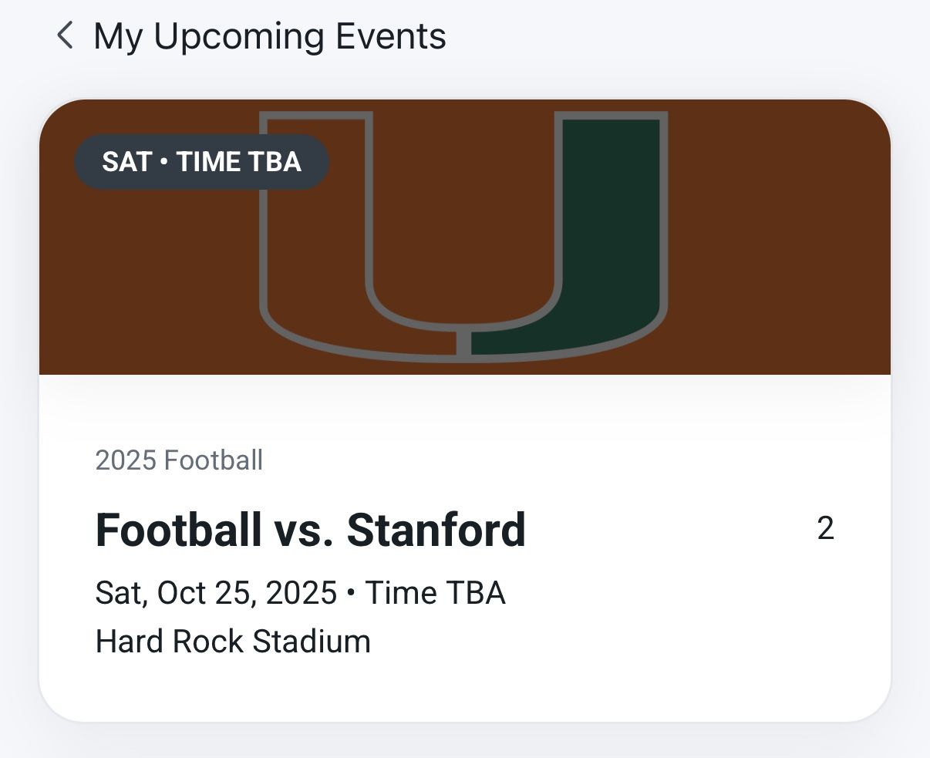The width and height of the screenshot is (930, 758).
Task: Click the "My Upcoming Events" header title
Action: point(269,36)
